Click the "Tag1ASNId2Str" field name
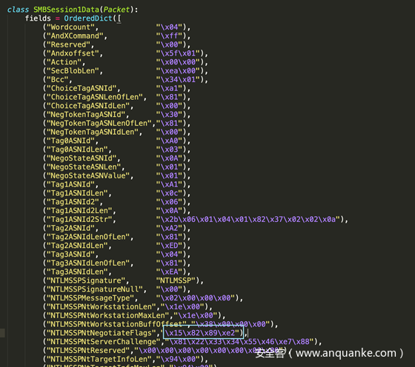 click(x=79, y=219)
